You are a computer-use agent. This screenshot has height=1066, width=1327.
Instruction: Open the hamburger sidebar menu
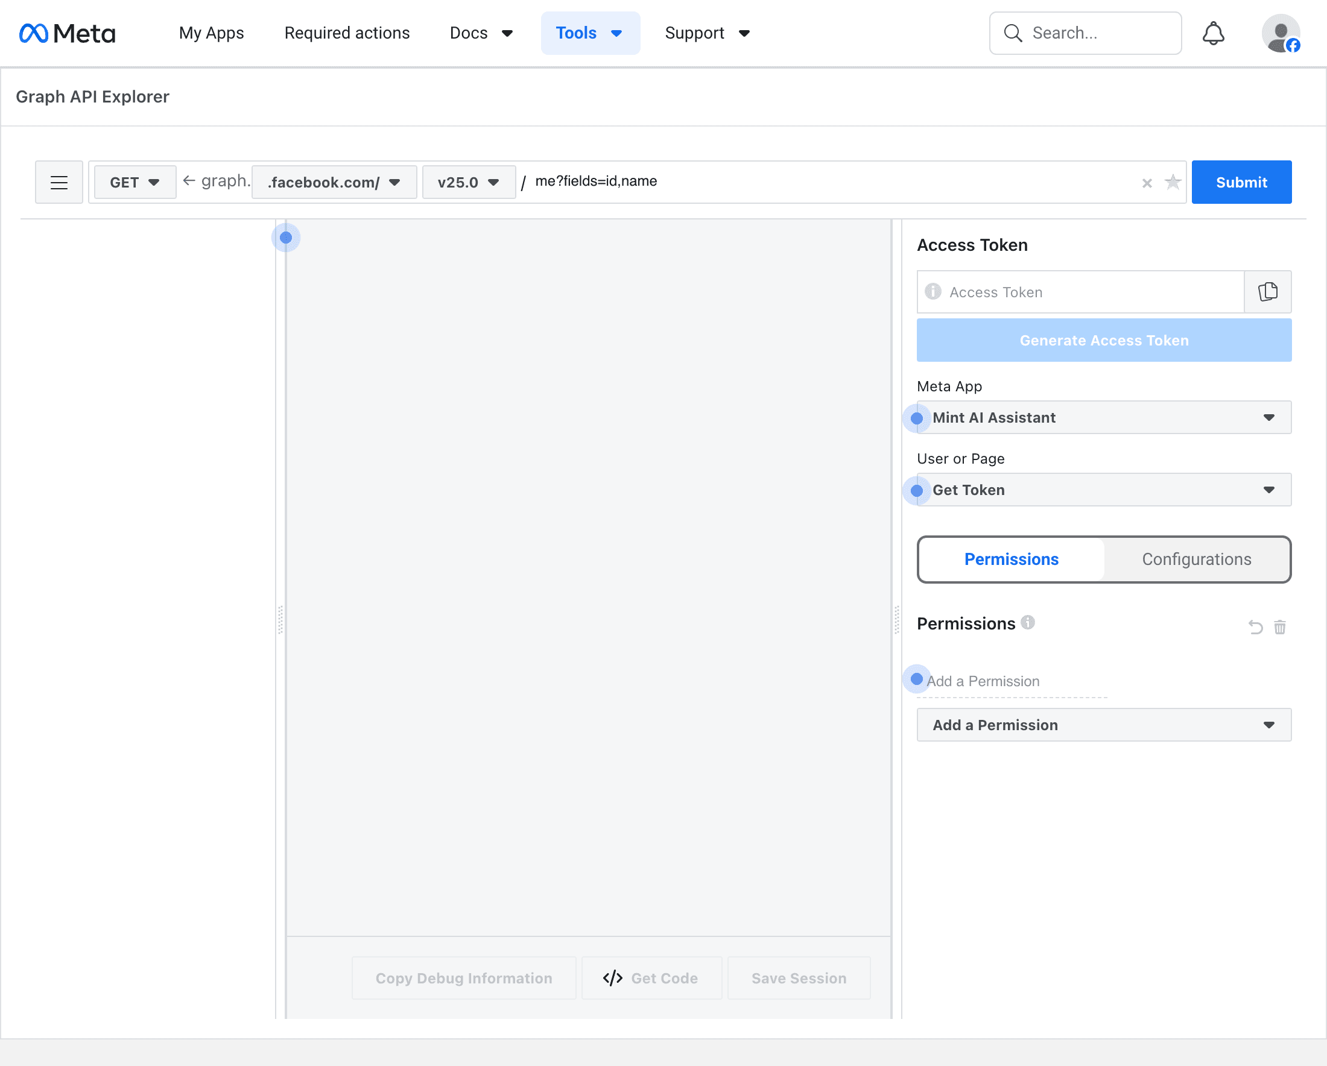59,182
